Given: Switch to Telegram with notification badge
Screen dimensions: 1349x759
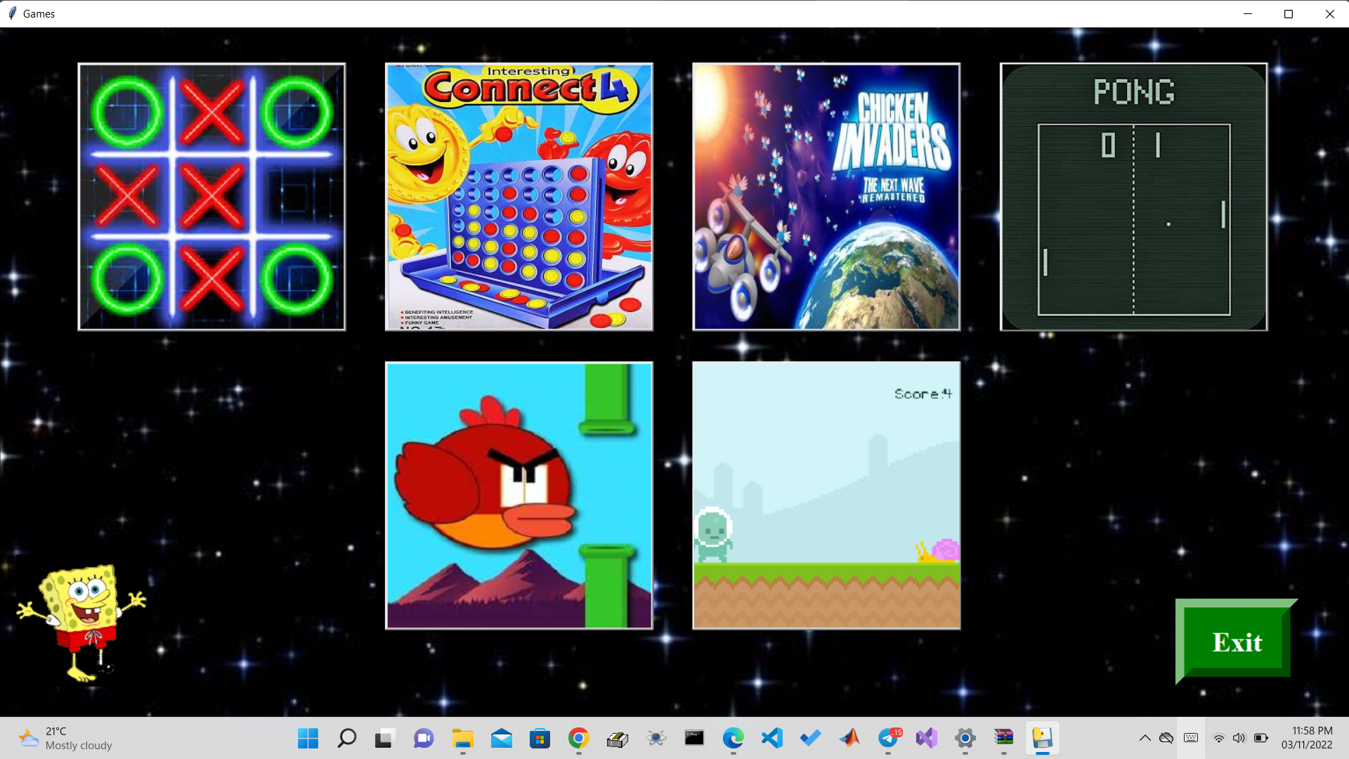Looking at the screenshot, I should point(889,738).
